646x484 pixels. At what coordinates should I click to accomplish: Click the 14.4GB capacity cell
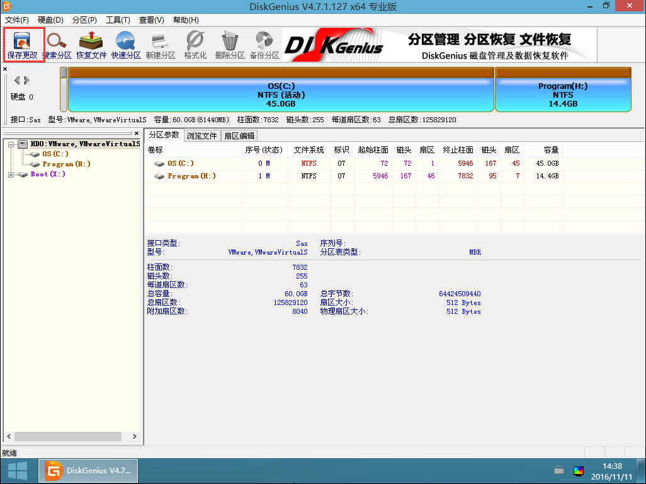(x=548, y=176)
